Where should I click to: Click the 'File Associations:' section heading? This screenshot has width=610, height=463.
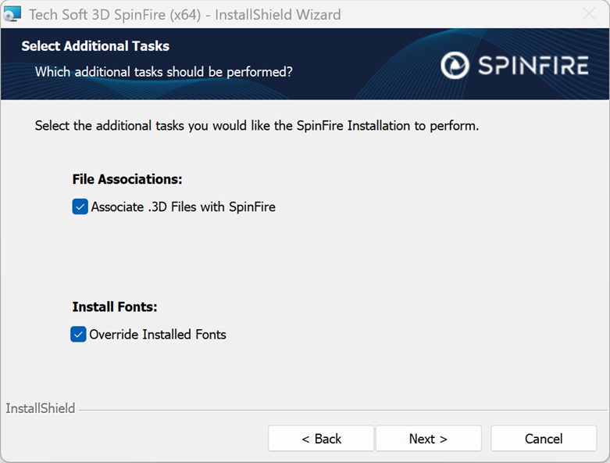(x=127, y=179)
